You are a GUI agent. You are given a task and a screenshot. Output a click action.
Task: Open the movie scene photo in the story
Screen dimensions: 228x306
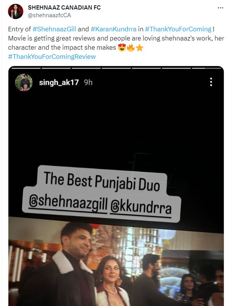pos(116,262)
